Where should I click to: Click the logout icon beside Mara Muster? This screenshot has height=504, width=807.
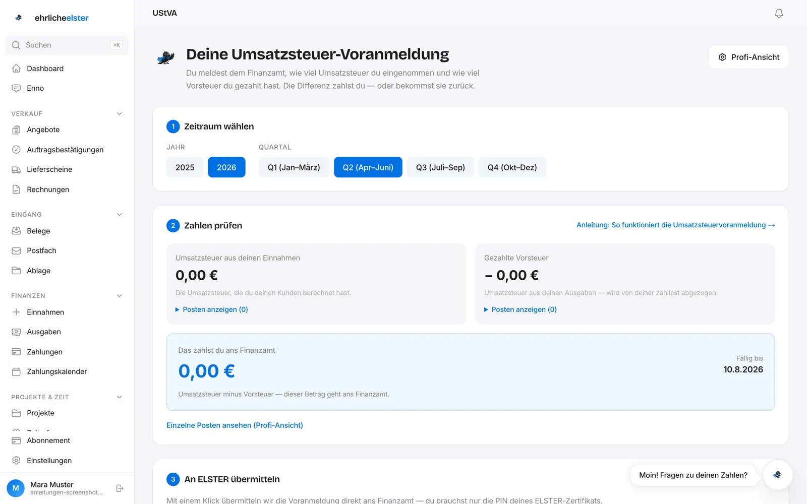[120, 488]
